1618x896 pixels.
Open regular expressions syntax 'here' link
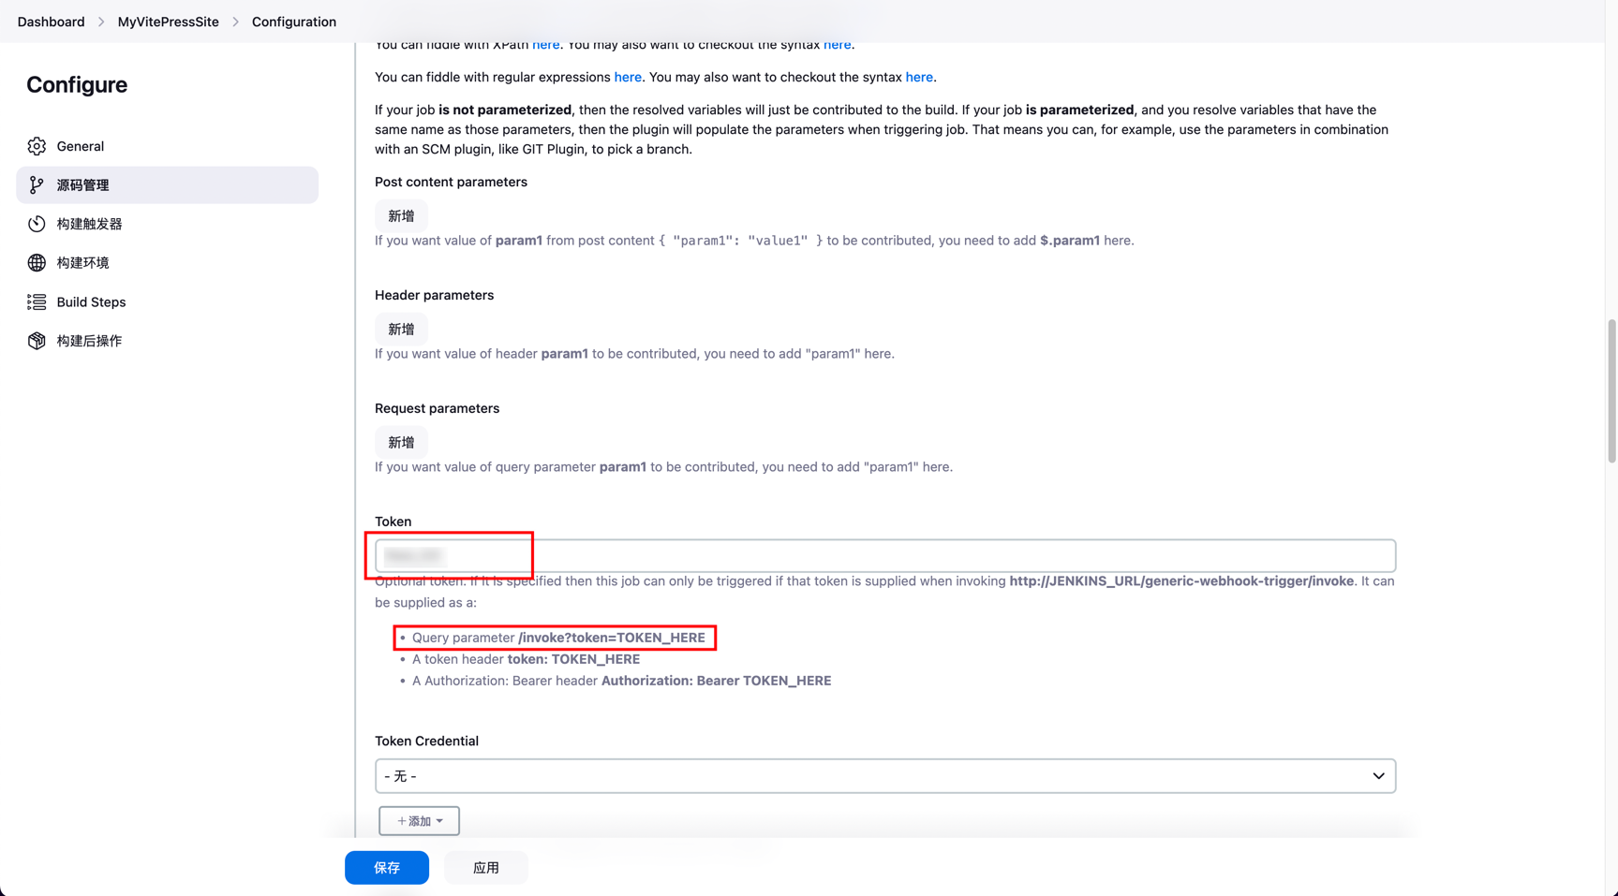point(918,77)
